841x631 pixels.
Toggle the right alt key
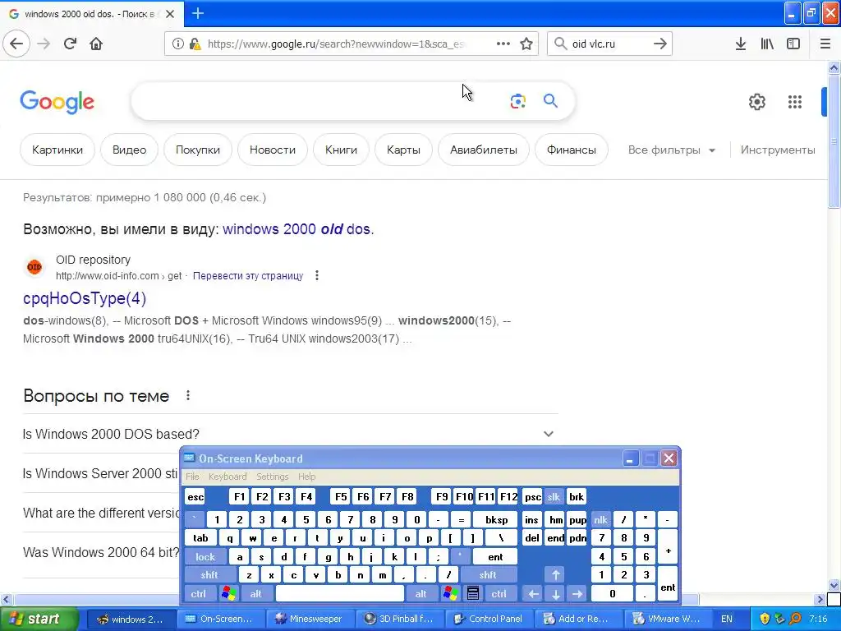click(x=420, y=593)
